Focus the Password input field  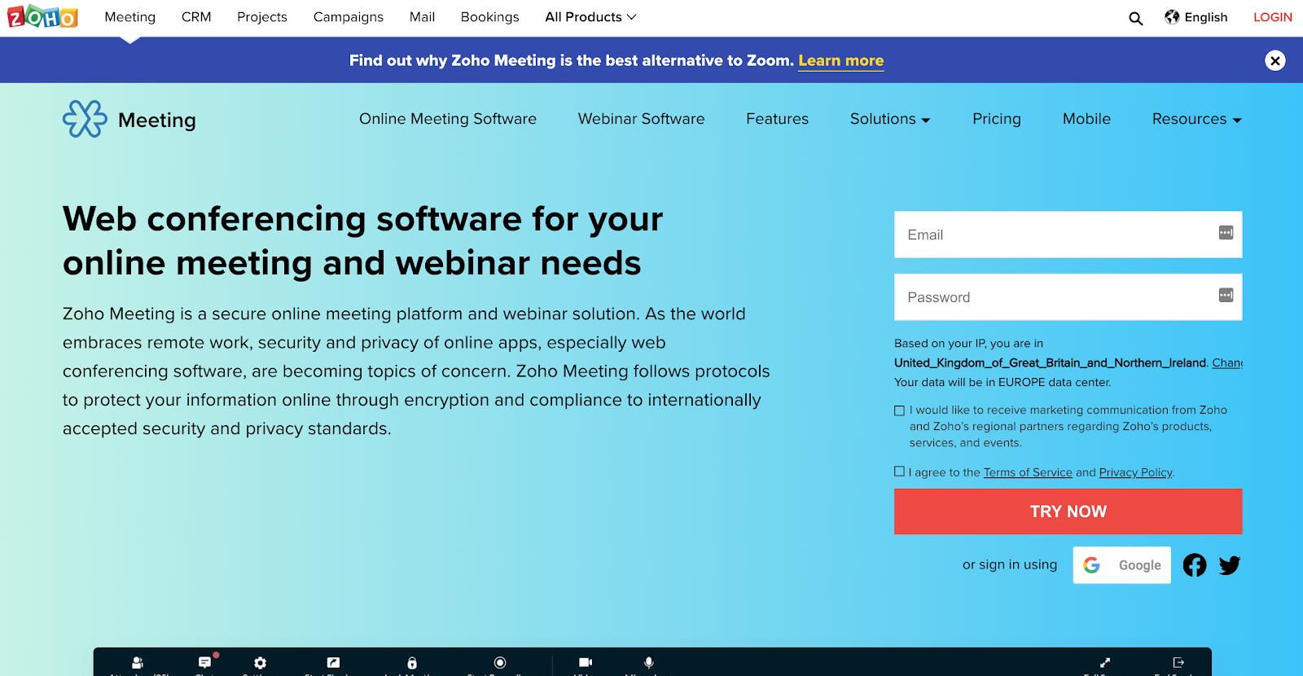click(x=1068, y=297)
